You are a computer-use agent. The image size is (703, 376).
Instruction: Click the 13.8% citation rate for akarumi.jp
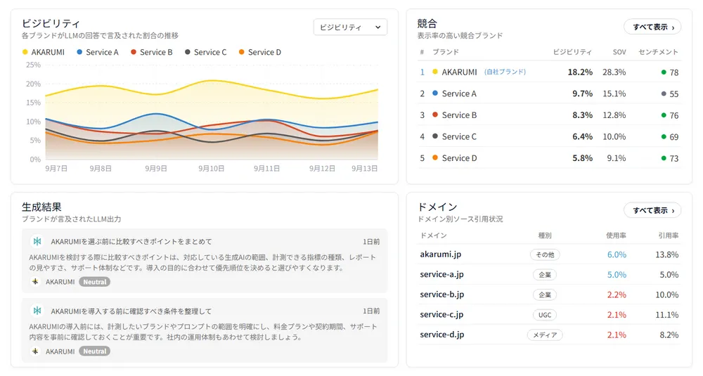(x=666, y=254)
